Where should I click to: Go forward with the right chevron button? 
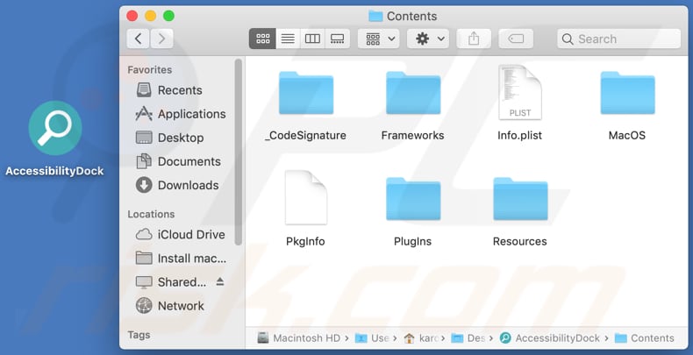(x=161, y=39)
